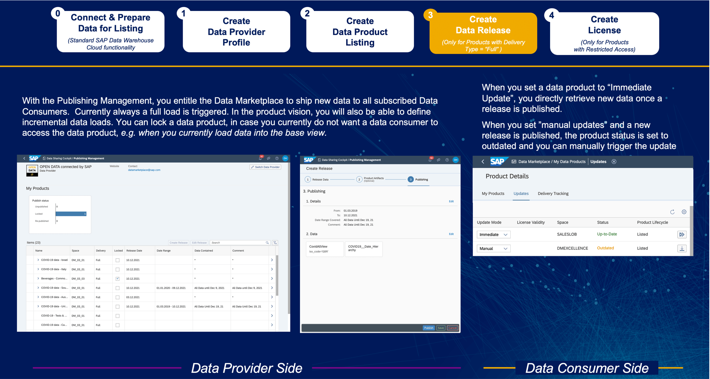Click the OH user avatar in My Products window
The width and height of the screenshot is (710, 379).
click(x=285, y=158)
